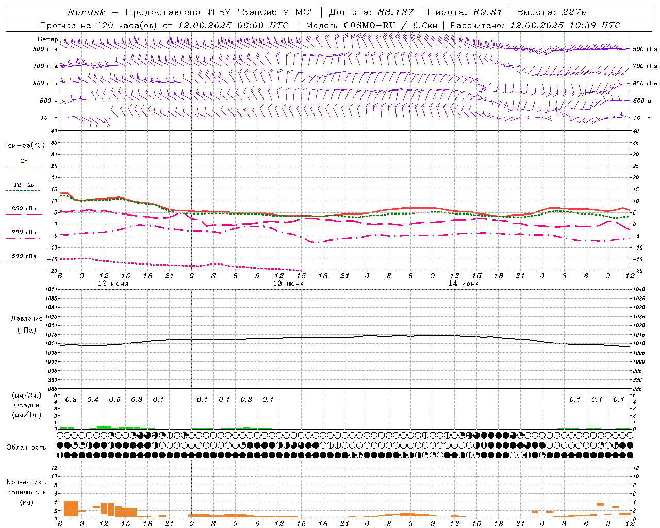Select the Рассчитано 12.06.2025 10:39 UTC timestamp

coord(535,25)
